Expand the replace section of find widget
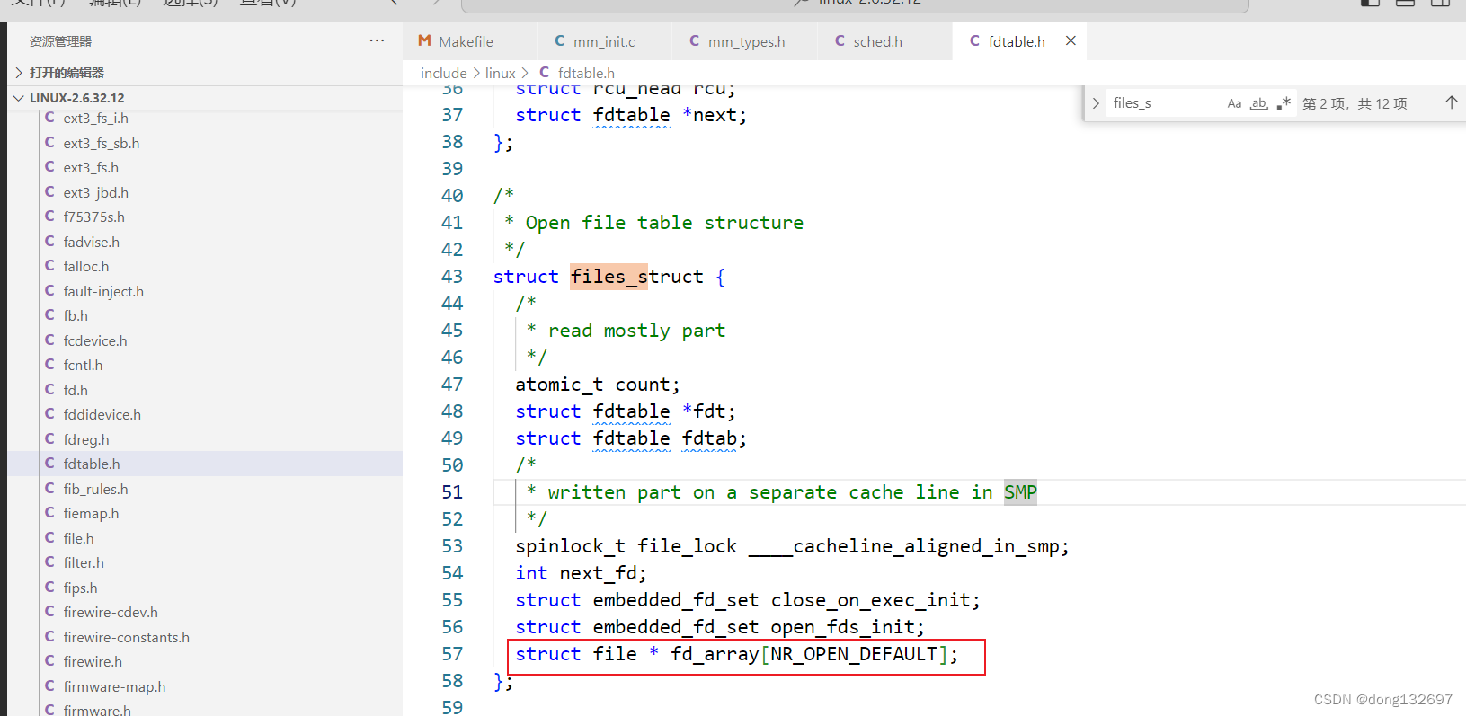The height and width of the screenshot is (716, 1466). [1096, 103]
